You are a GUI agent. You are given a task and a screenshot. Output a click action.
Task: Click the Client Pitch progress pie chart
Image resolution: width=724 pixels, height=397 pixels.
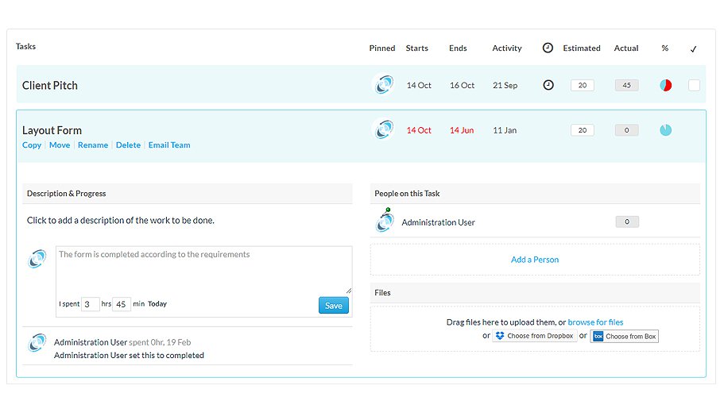click(665, 85)
